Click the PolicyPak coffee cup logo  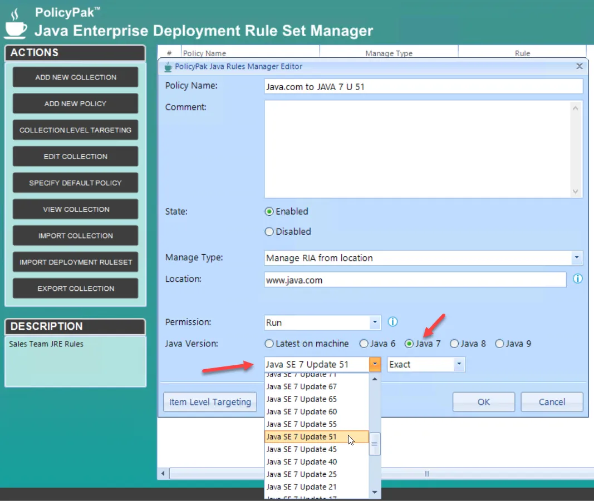tap(16, 24)
